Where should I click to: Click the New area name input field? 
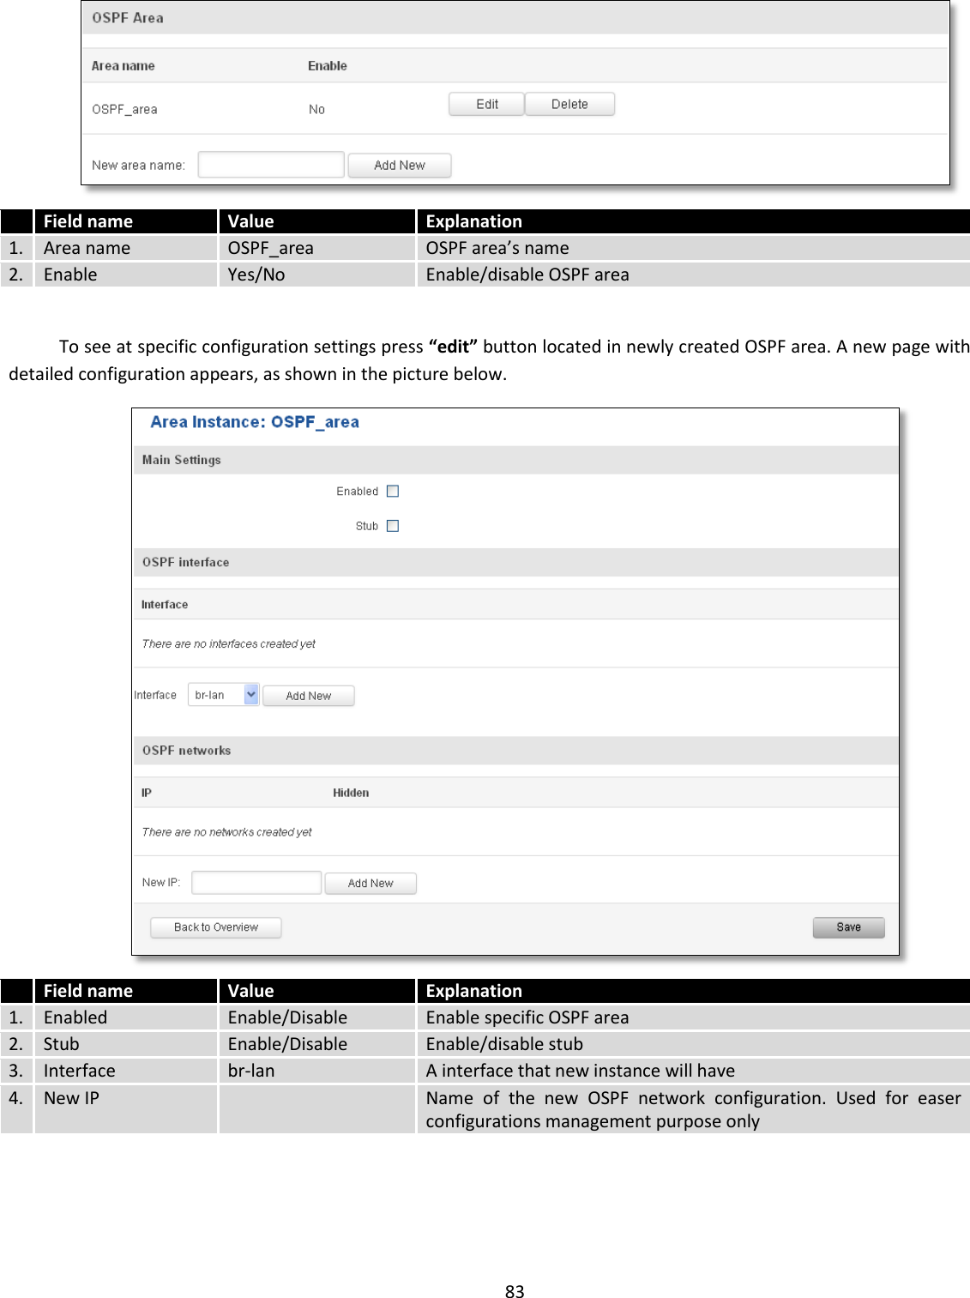(270, 163)
